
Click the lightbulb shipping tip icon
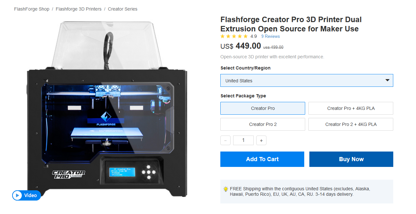[225, 189]
